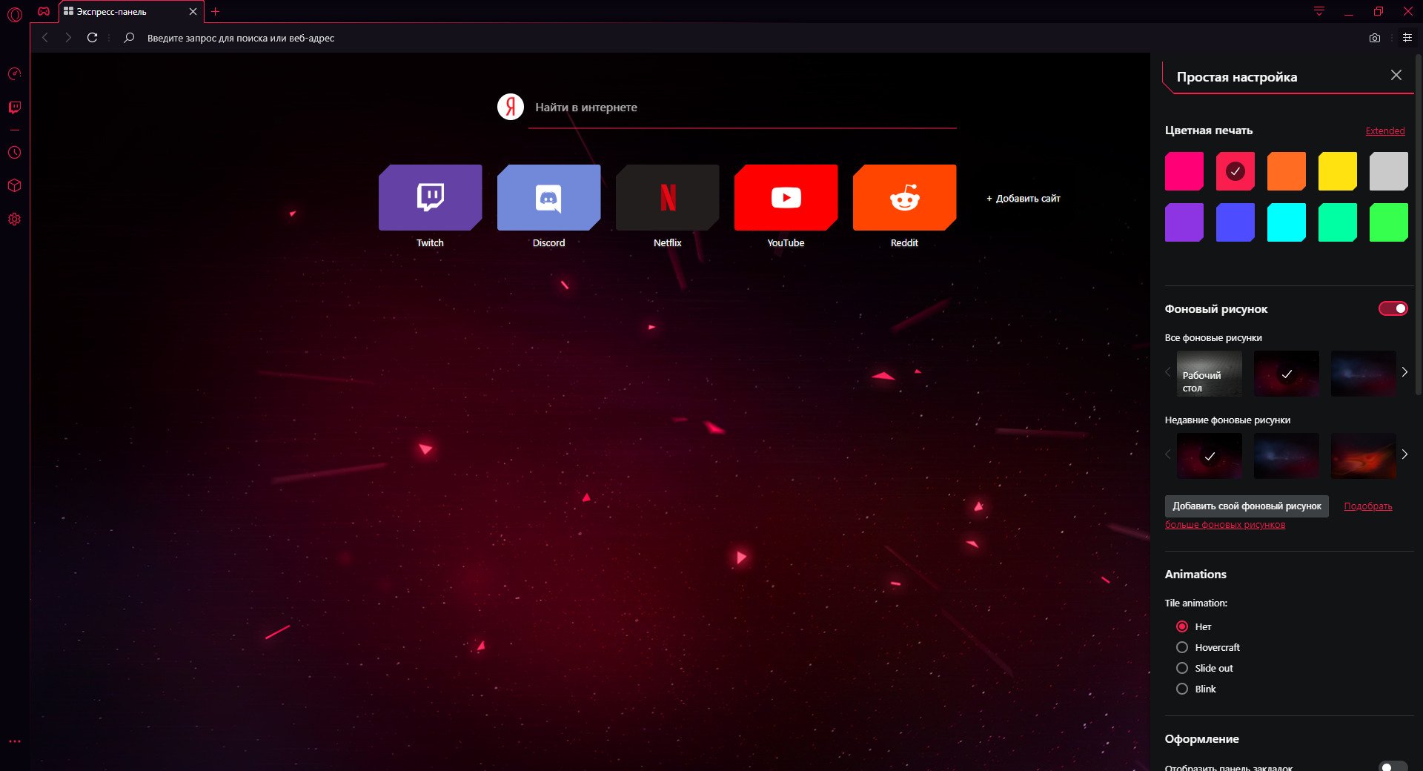Image resolution: width=1423 pixels, height=771 pixels.
Task: Open the tabs menu icon in title bar
Action: pos(1318,11)
